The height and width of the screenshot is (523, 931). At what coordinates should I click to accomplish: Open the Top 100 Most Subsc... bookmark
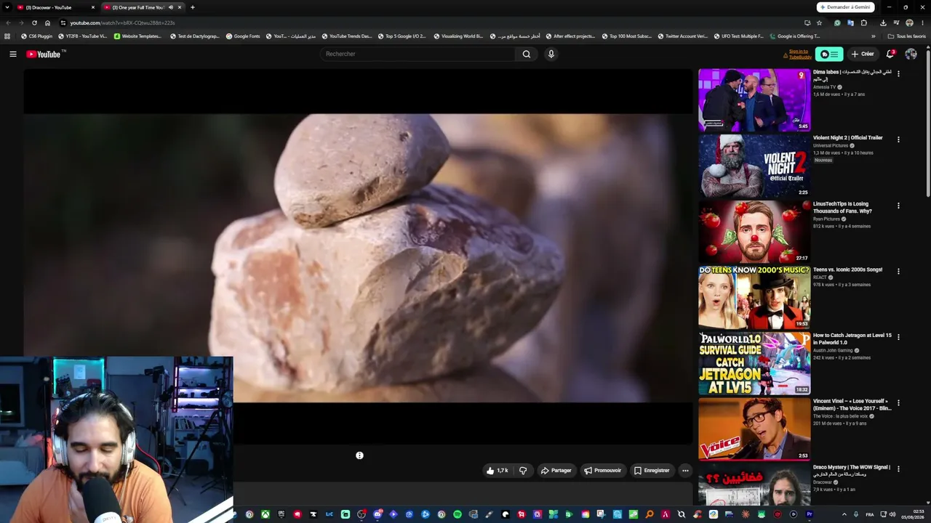(x=627, y=36)
